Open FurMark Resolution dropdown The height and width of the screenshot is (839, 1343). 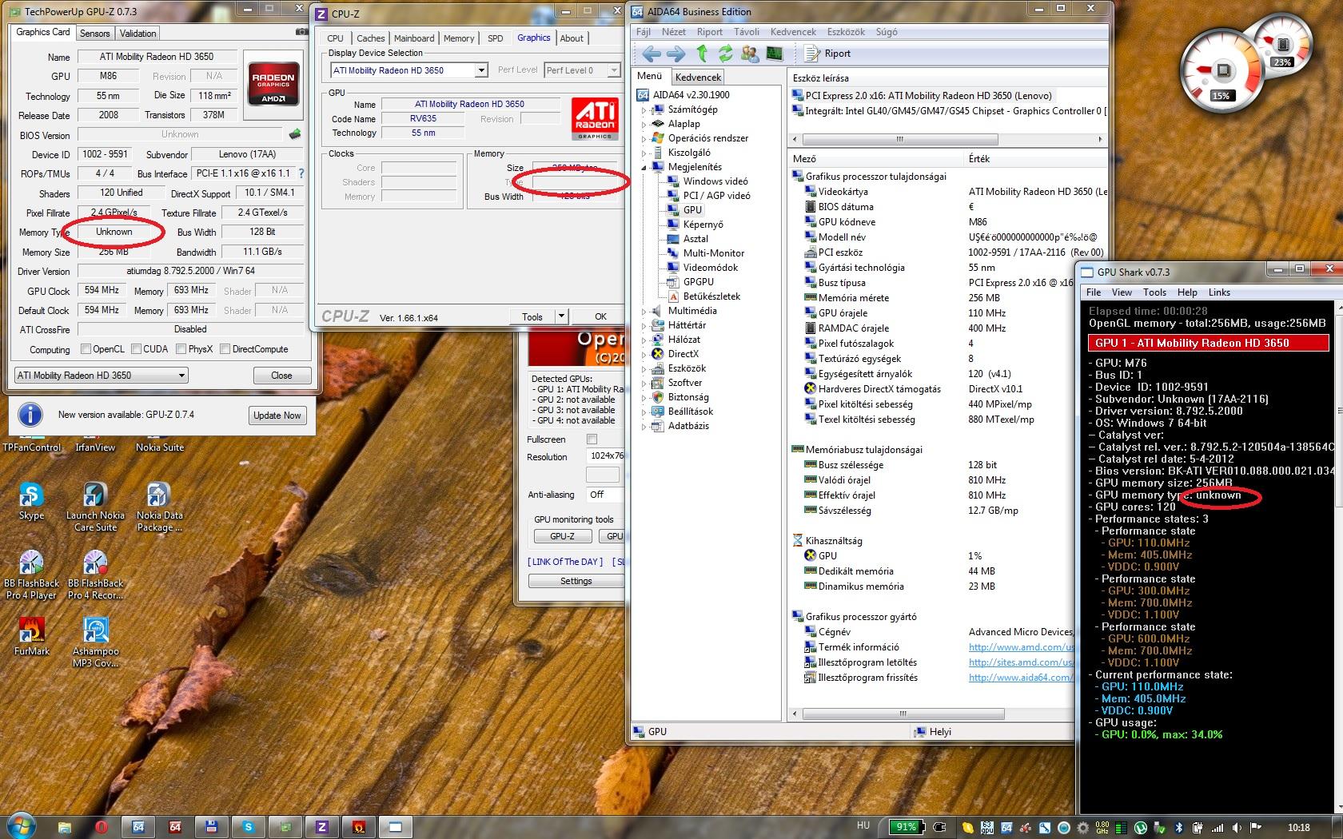605,456
